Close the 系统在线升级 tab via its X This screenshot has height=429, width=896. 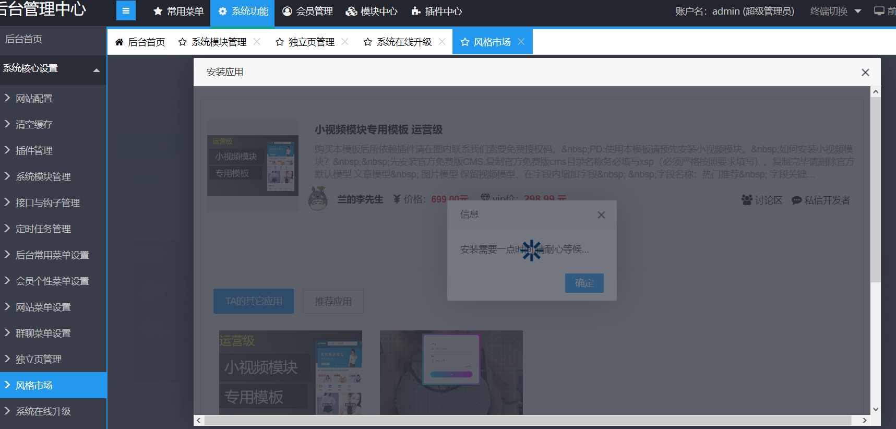point(442,42)
